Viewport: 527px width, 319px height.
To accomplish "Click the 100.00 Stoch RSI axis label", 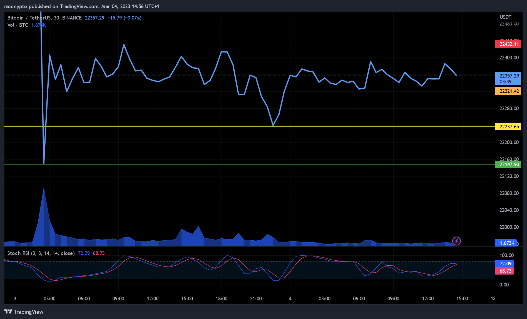I will click(506, 255).
